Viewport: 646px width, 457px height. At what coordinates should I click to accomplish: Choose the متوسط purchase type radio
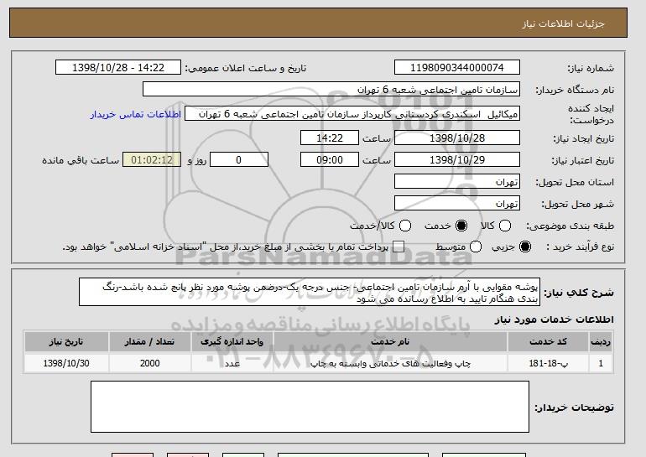tap(476, 247)
